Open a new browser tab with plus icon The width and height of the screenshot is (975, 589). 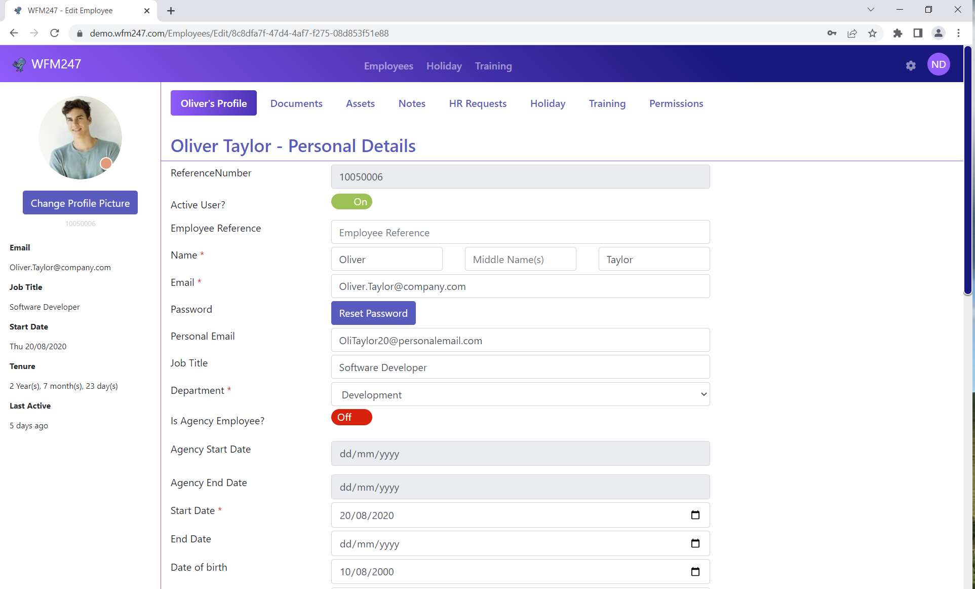tap(171, 11)
